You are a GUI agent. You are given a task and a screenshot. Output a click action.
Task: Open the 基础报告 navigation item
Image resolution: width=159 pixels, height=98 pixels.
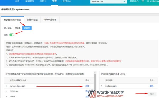(30, 1)
